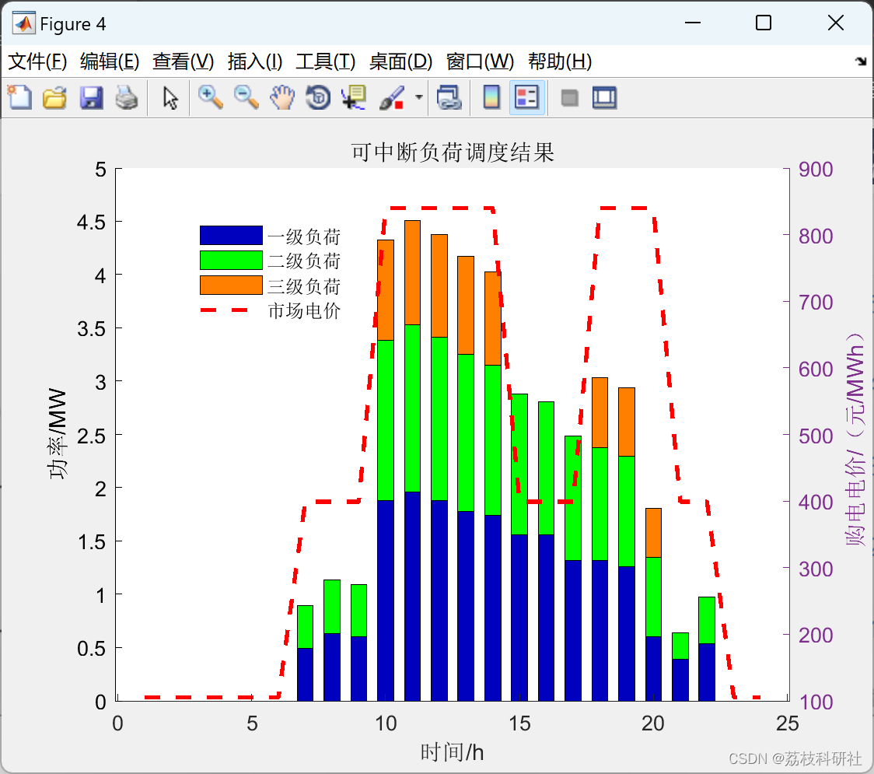Screen dimensions: 874x774
Task: Open the 文件(F) menu
Action: click(37, 61)
